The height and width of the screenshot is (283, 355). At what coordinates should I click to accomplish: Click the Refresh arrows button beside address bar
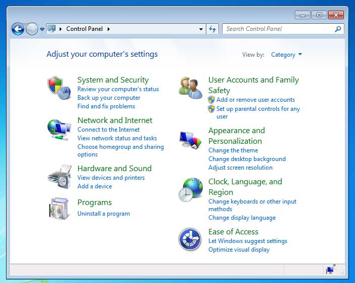(212, 29)
